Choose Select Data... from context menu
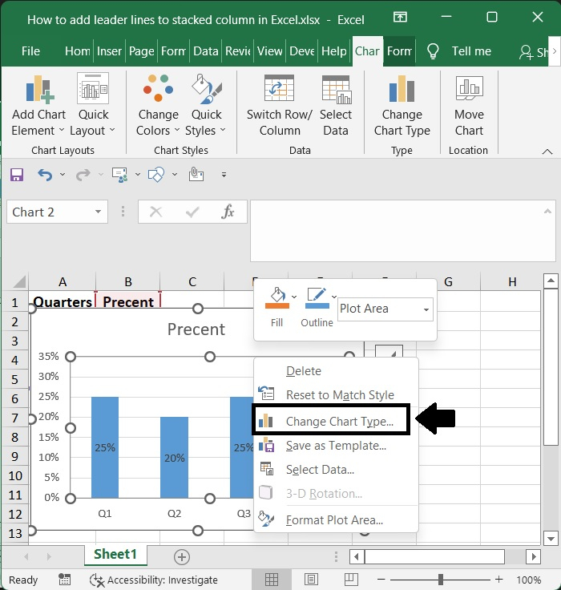This screenshot has width=561, height=590. point(336,470)
